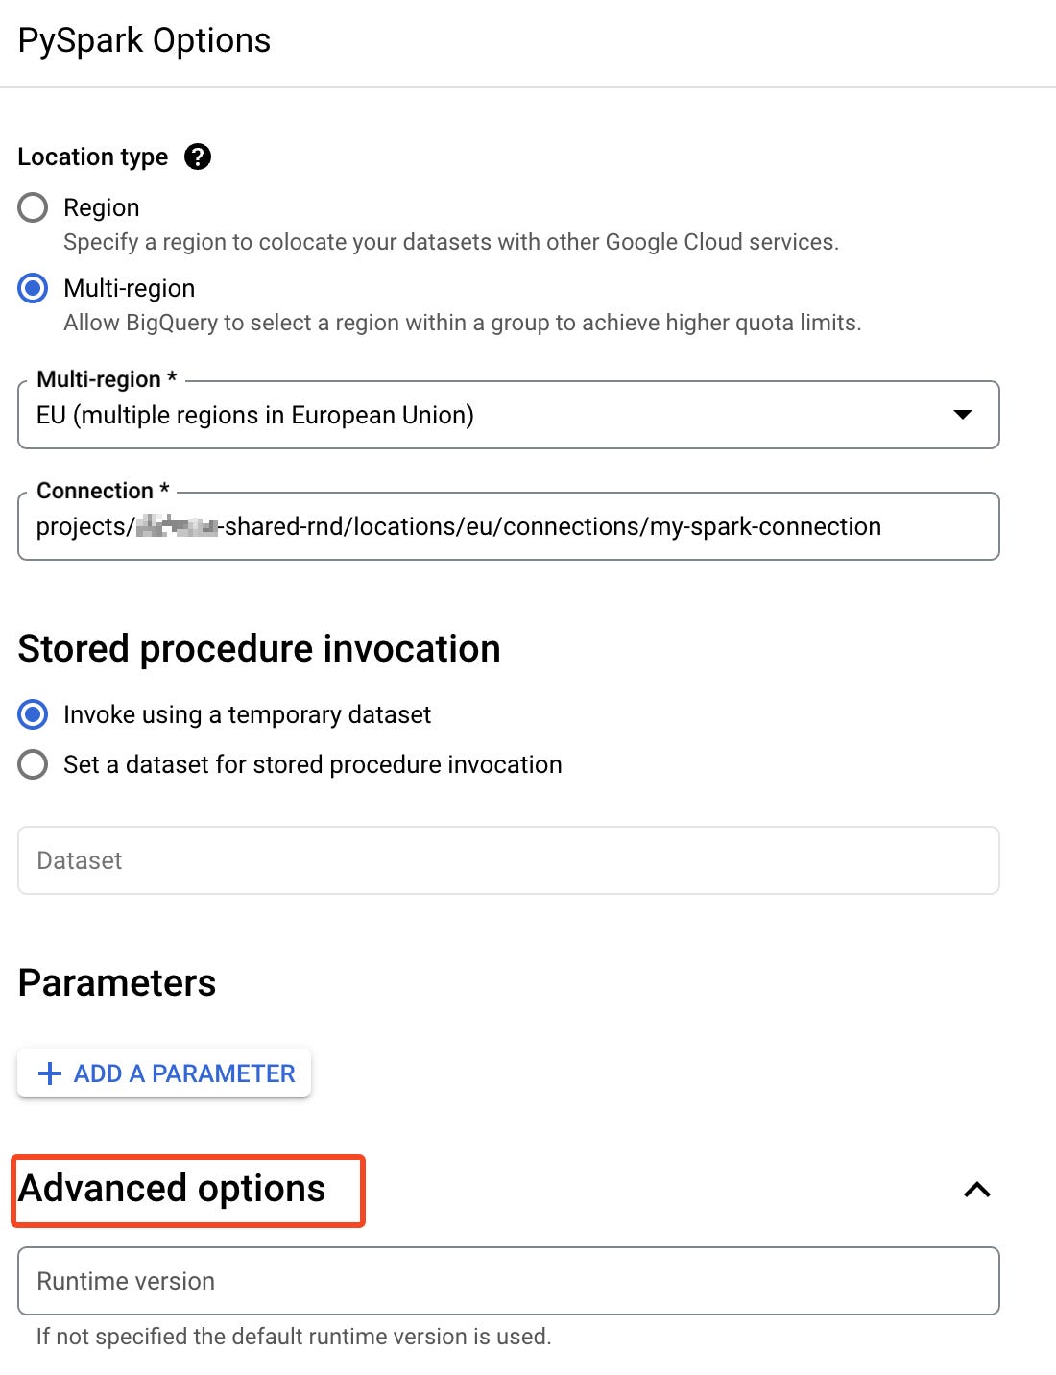Viewport: 1056px width, 1375px height.
Task: Click the Dataset input box
Action: coord(509,860)
